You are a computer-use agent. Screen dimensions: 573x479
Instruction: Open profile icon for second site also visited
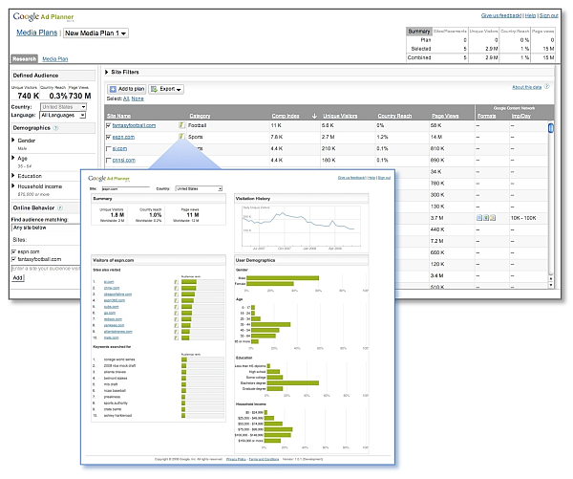click(176, 288)
